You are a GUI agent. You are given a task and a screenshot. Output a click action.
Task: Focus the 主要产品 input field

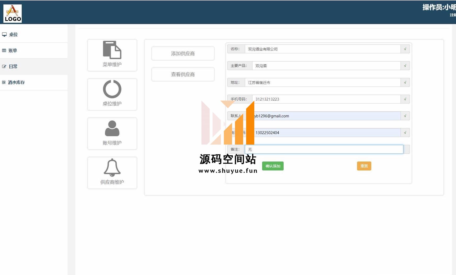[x=326, y=66]
